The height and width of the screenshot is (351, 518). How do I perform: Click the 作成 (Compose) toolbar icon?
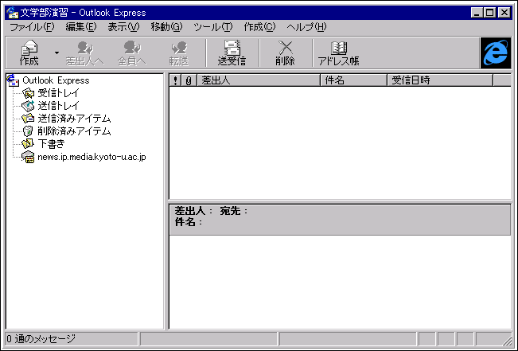29,53
